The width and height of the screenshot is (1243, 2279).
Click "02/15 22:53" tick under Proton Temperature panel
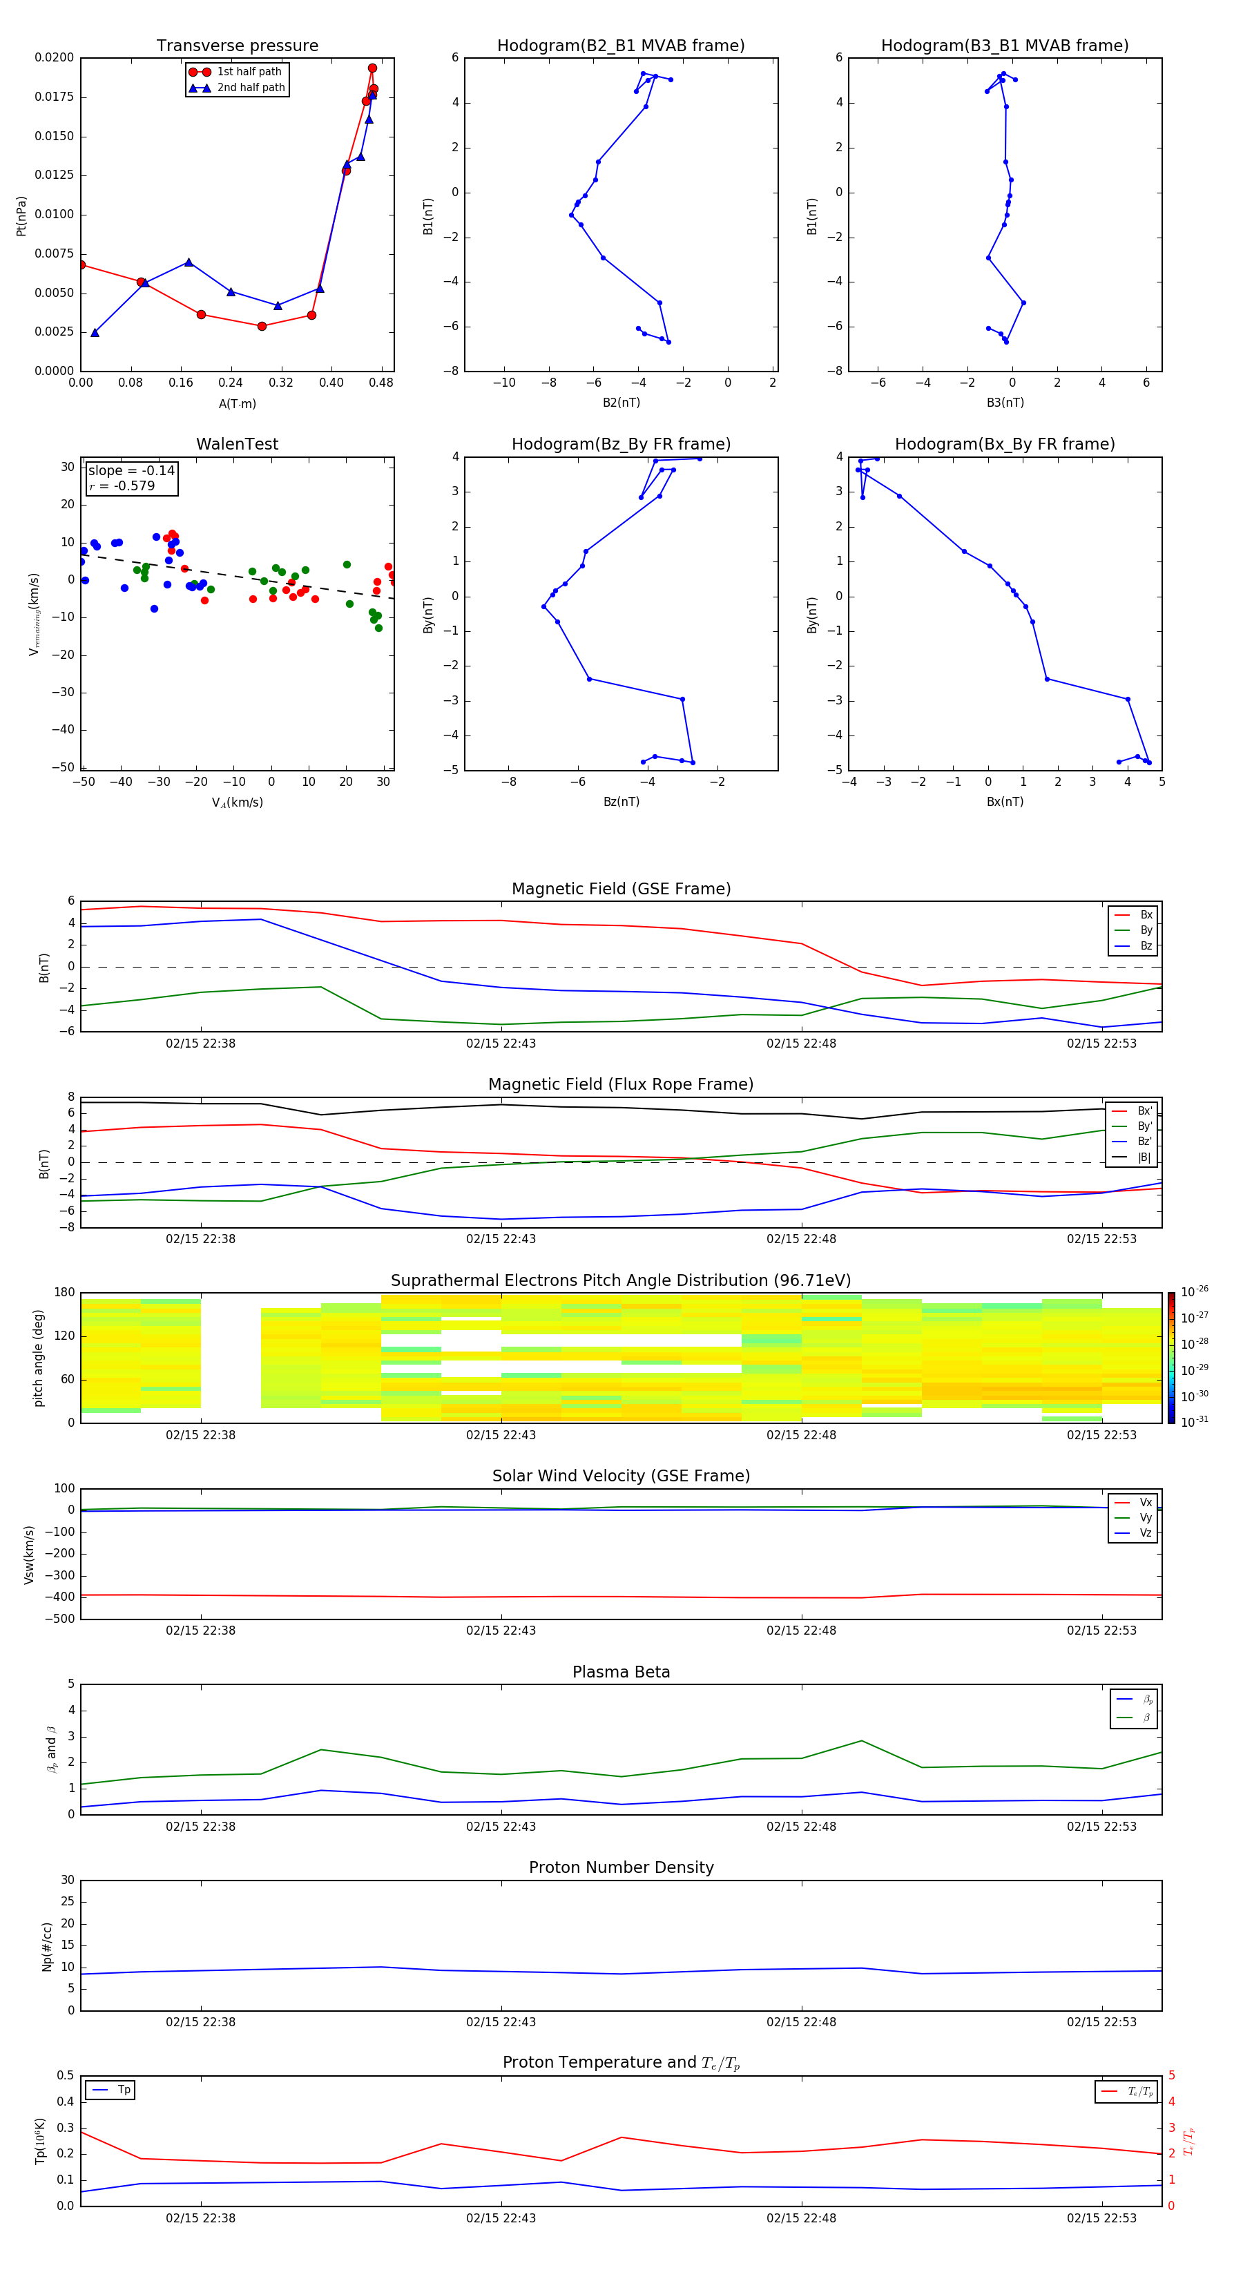coord(1101,2218)
